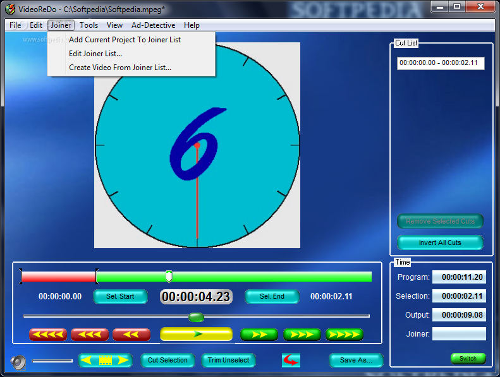
Task: Click the VideoReDo application icon in the title bar
Action: click(x=10, y=9)
